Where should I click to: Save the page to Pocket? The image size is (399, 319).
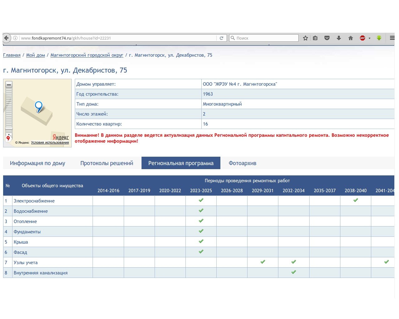point(327,38)
